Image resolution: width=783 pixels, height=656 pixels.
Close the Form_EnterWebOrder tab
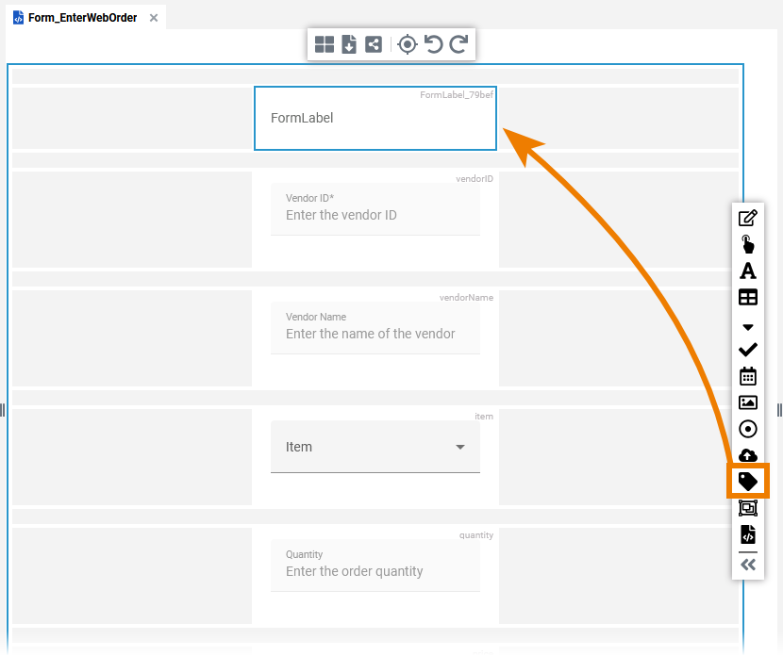pos(154,18)
